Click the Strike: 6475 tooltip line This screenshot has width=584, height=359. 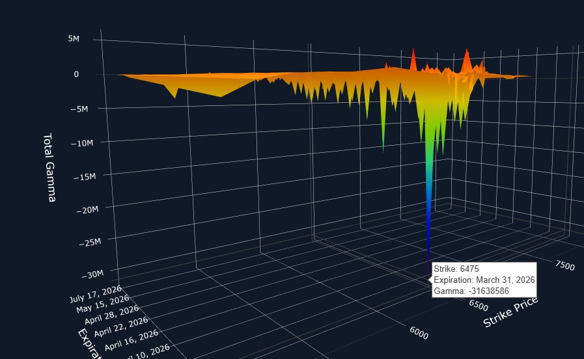click(x=456, y=269)
